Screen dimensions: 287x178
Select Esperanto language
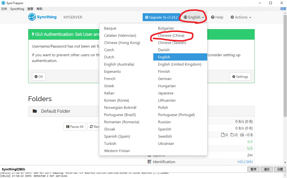tap(112, 71)
